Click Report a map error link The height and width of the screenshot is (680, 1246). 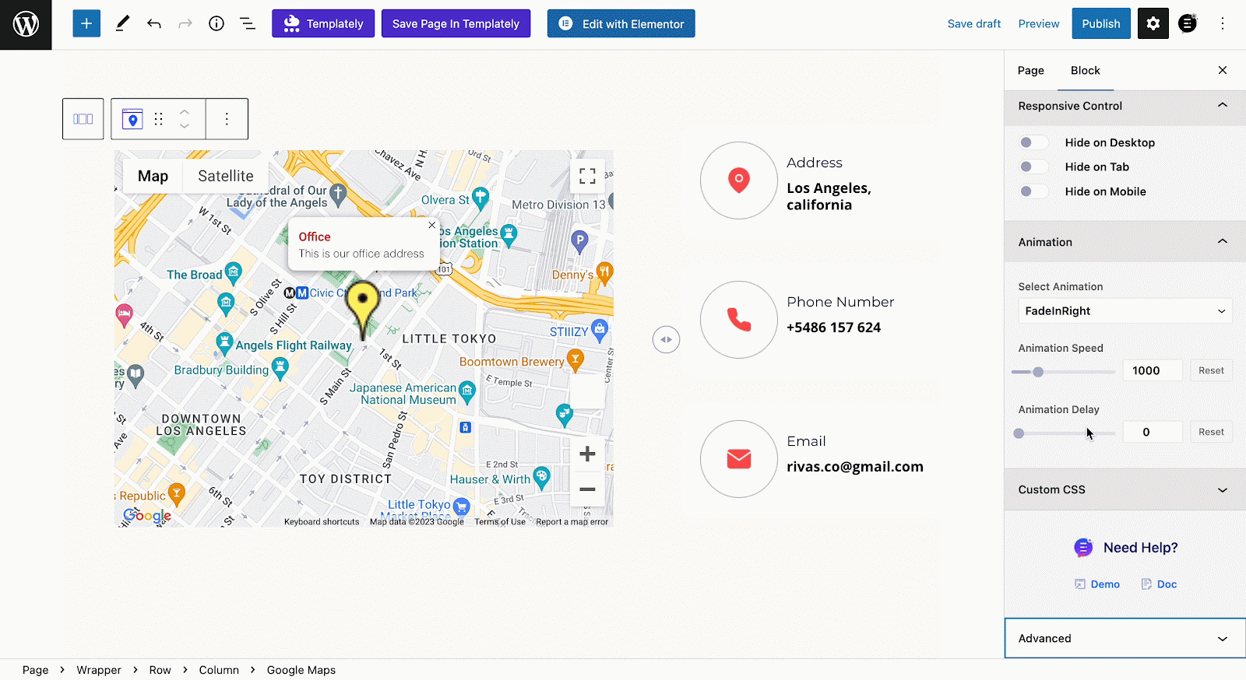572,522
